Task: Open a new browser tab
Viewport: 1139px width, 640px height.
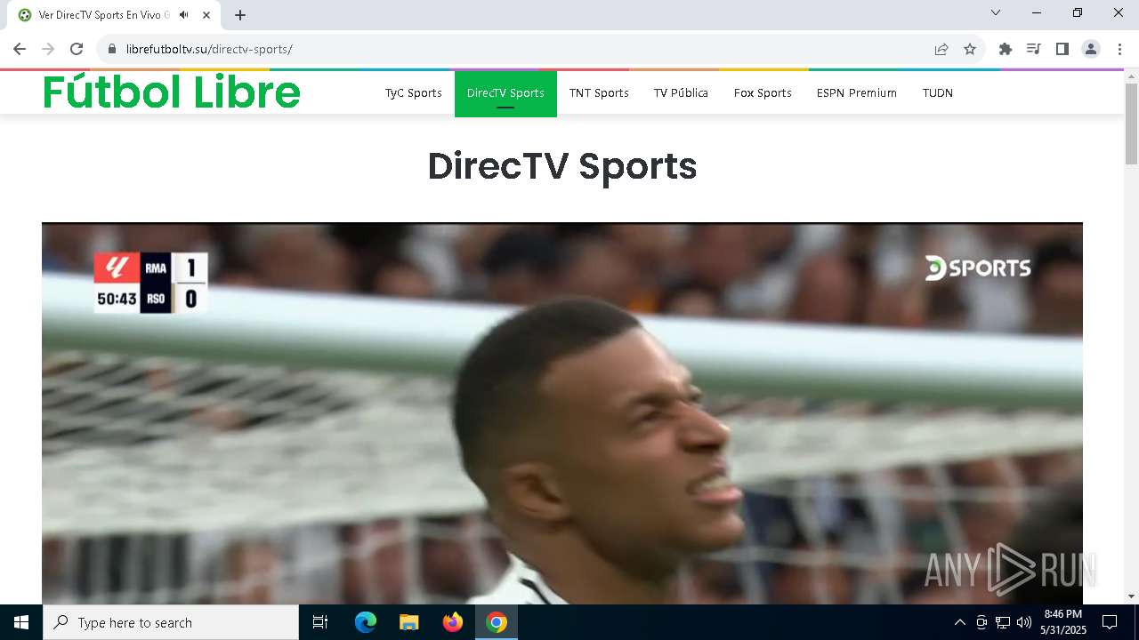Action: (x=240, y=15)
